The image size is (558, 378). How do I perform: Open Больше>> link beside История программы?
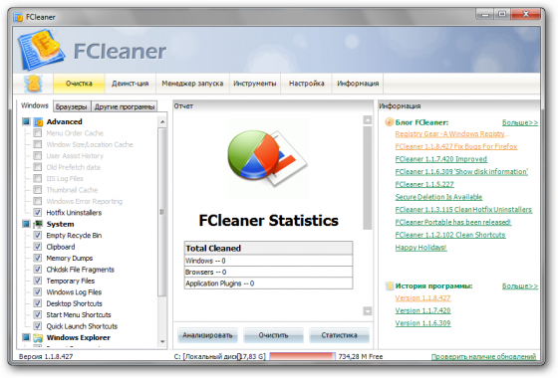tap(520, 286)
